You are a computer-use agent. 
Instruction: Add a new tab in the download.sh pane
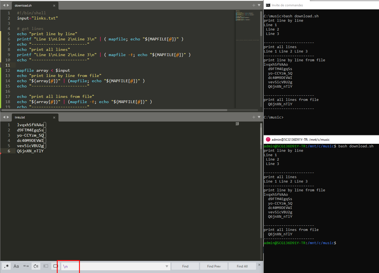pos(254,5)
